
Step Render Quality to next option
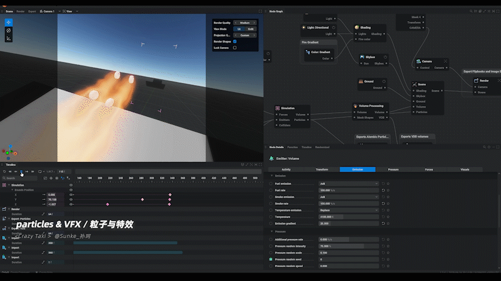point(254,23)
